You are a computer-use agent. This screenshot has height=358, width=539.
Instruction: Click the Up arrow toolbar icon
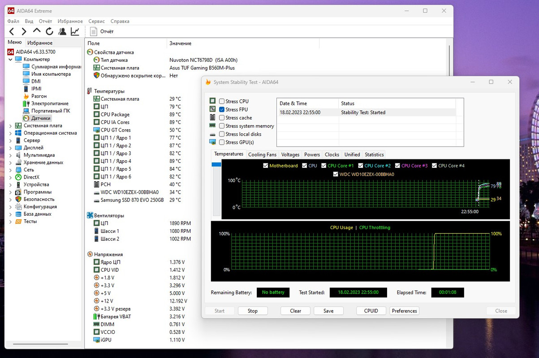click(37, 31)
